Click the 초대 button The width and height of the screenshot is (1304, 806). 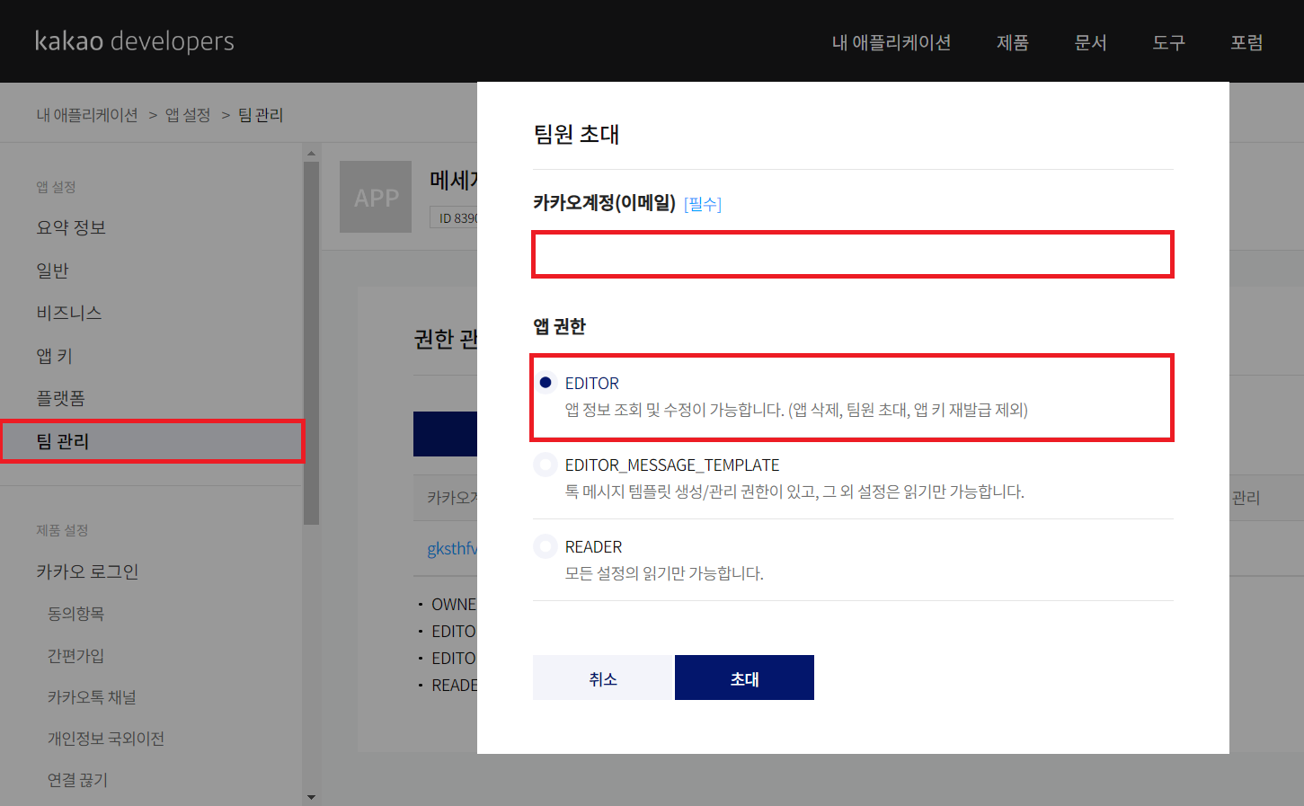[744, 678]
